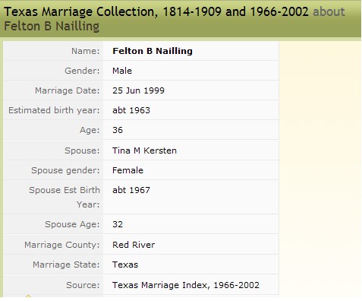Click the Spouse Age value 32

tap(118, 224)
